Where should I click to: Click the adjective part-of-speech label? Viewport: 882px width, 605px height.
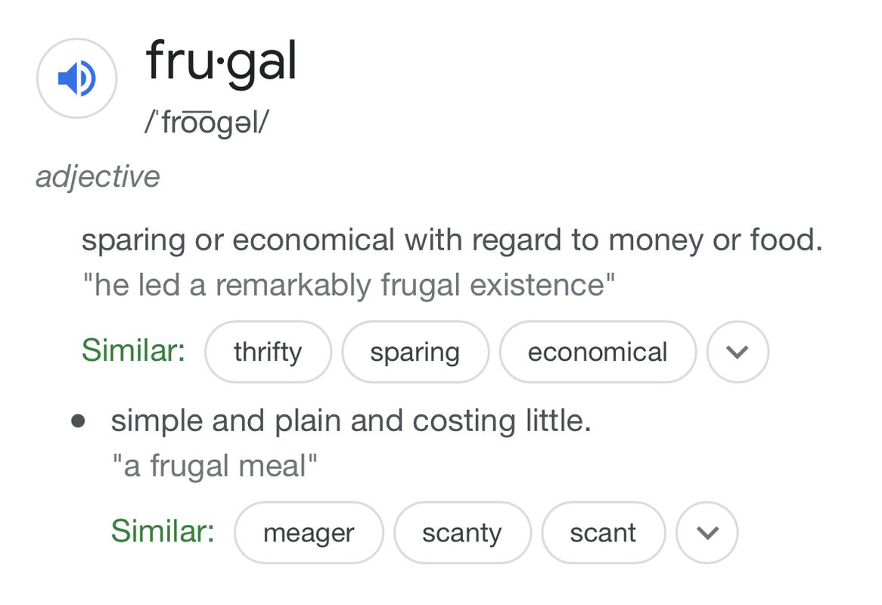click(98, 176)
